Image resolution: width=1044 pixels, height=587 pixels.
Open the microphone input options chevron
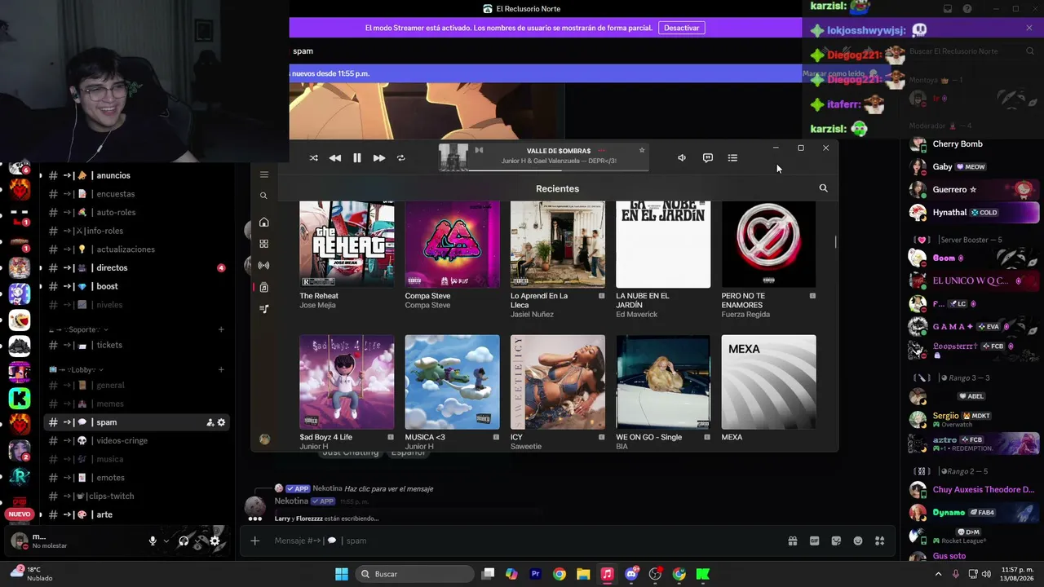[166, 541]
